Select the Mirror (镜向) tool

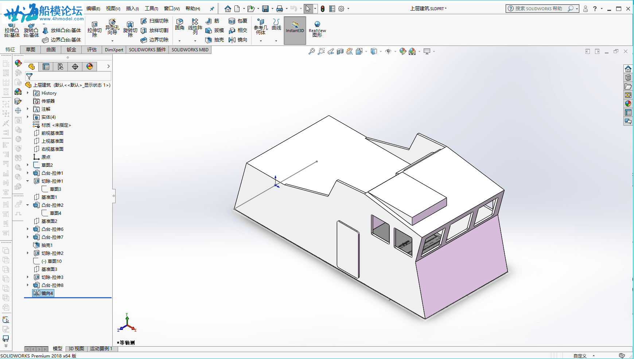pos(238,40)
